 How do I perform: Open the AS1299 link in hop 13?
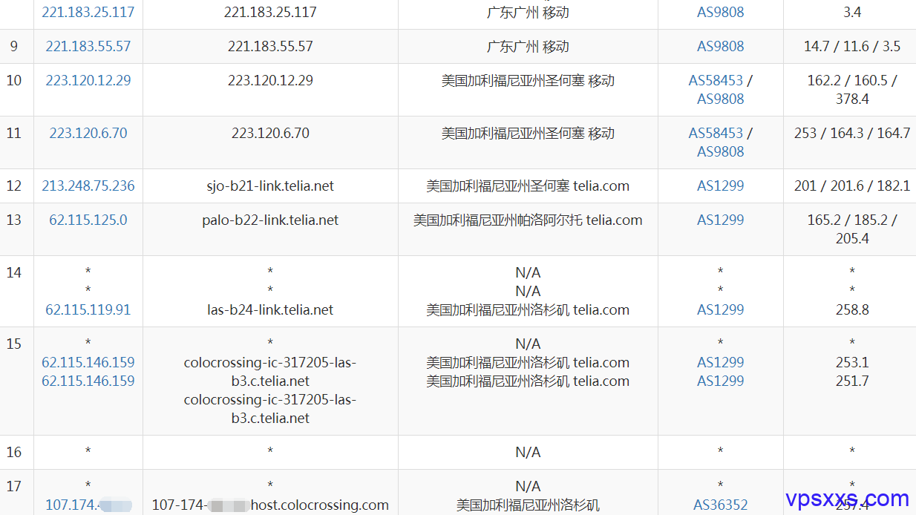(x=720, y=220)
